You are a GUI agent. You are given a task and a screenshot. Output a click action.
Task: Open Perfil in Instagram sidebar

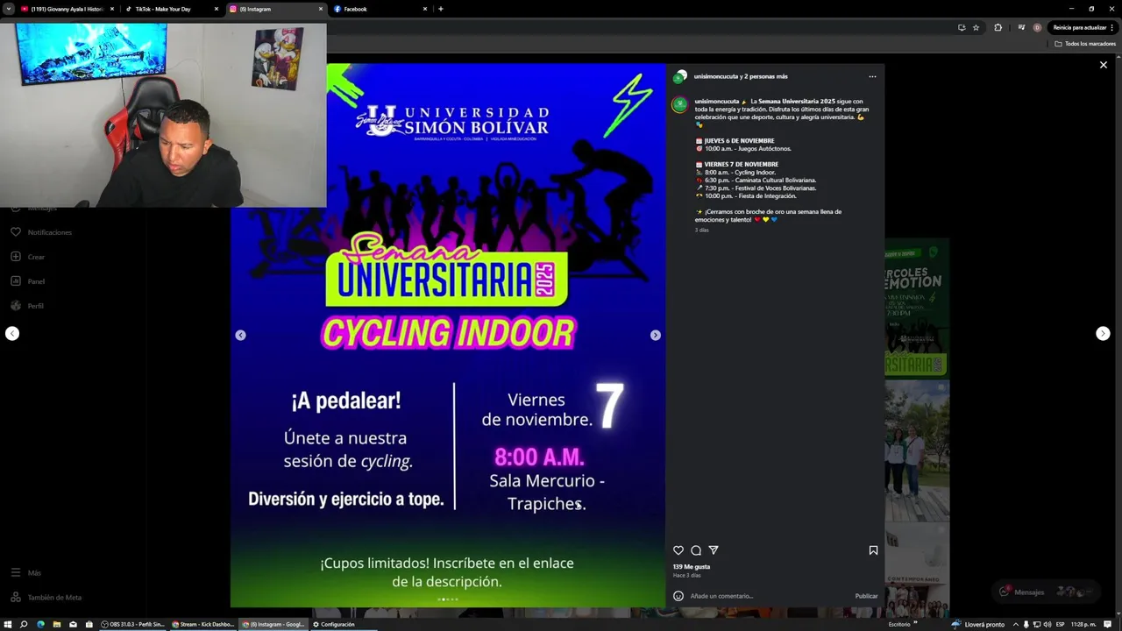pos(28,306)
